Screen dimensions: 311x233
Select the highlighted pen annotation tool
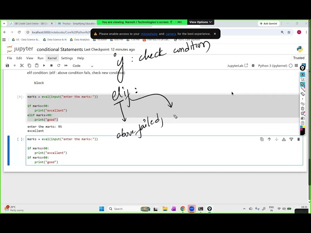pos(302,84)
